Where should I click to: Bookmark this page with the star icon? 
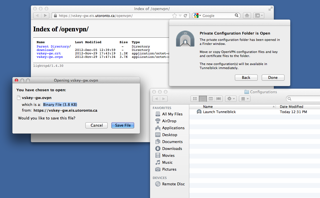(x=175, y=16)
